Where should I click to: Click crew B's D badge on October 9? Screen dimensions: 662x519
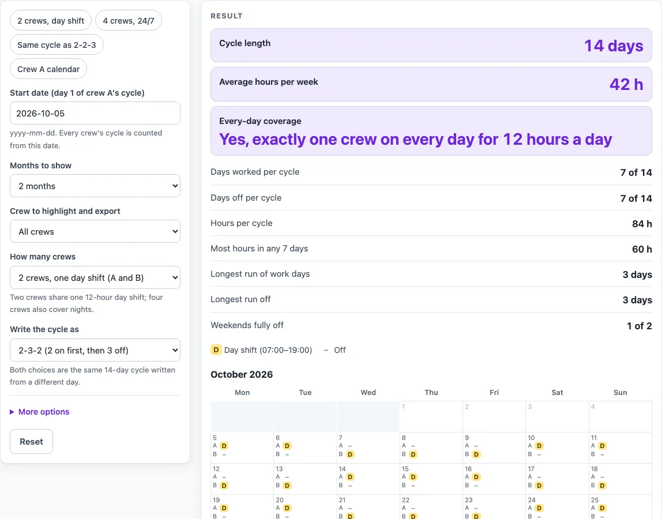pos(476,454)
